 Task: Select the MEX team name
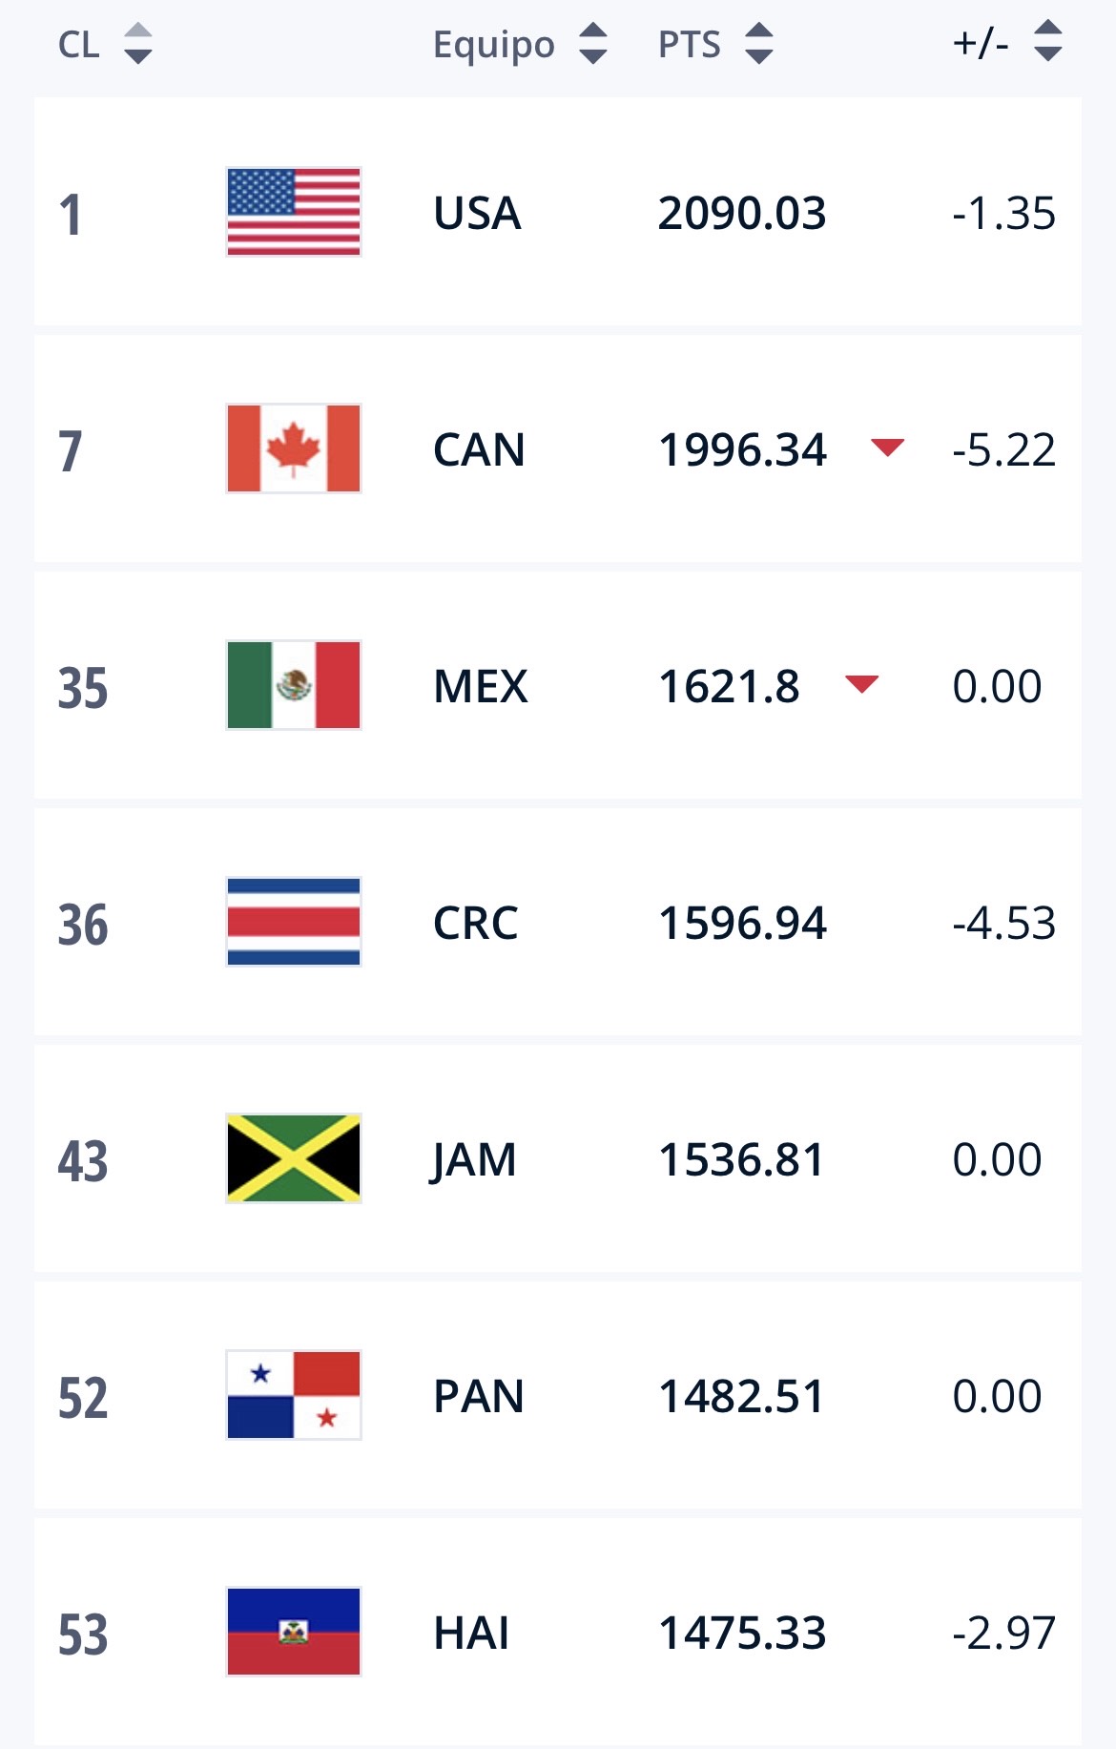tap(480, 686)
